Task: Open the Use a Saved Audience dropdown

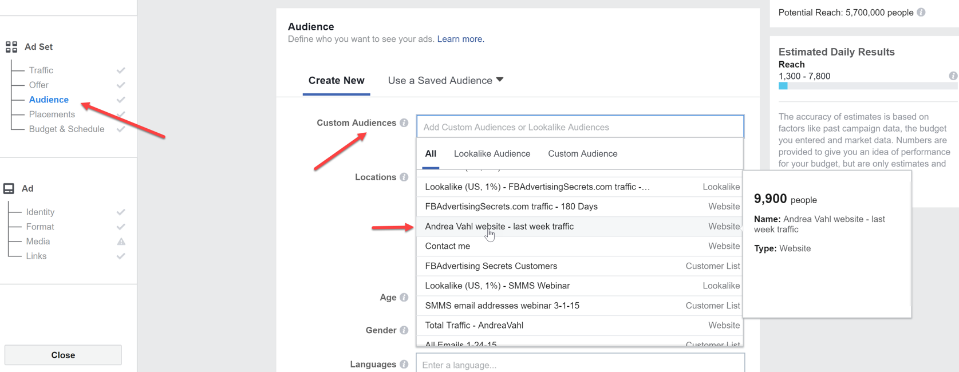Action: tap(445, 81)
